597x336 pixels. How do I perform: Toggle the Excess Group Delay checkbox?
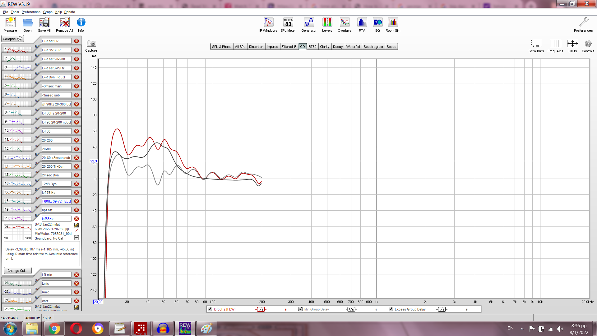391,309
